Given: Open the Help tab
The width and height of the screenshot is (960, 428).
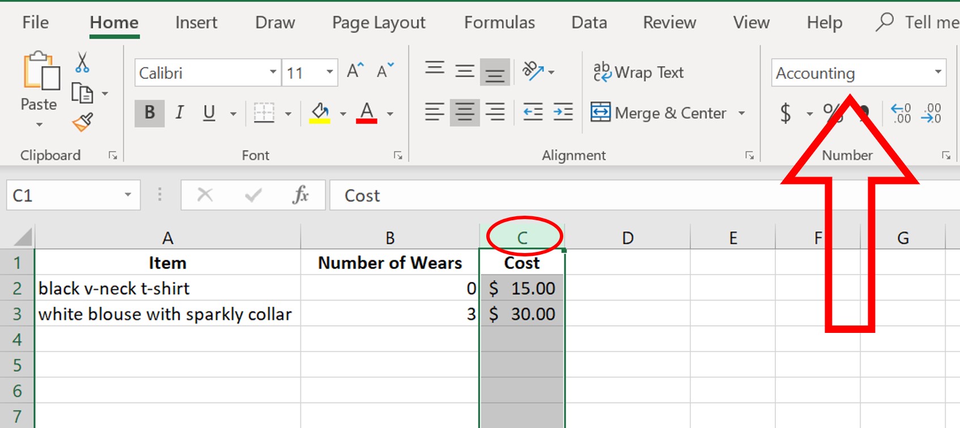Looking at the screenshot, I should [825, 22].
